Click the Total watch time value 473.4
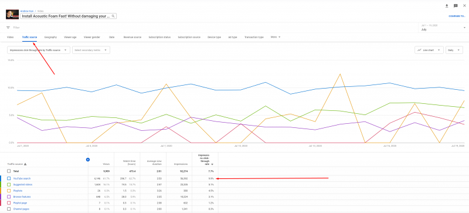 click(x=132, y=171)
